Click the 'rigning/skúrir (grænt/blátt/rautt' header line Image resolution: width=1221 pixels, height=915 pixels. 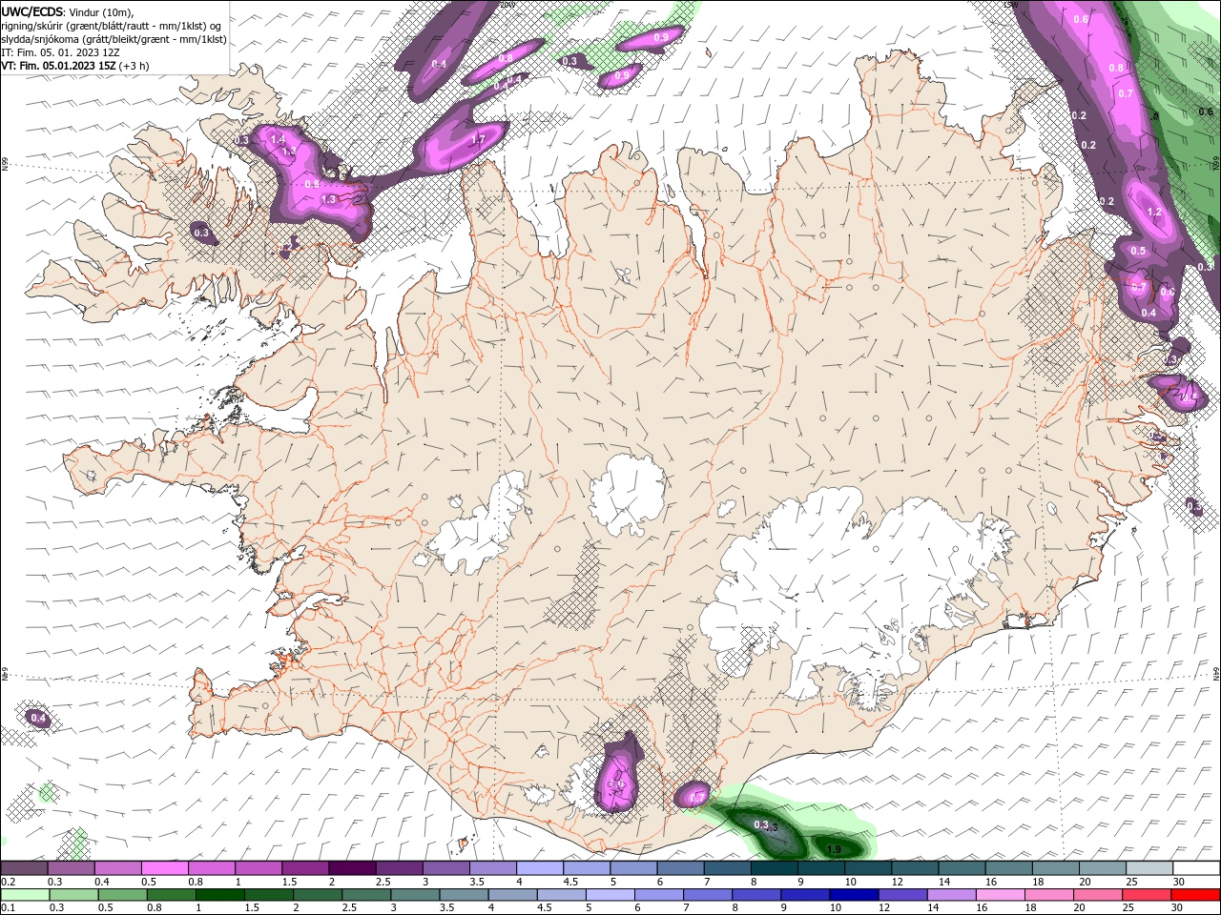pos(112,26)
